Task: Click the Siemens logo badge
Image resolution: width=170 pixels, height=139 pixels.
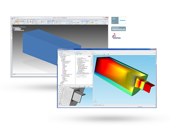Action: coord(122,20)
